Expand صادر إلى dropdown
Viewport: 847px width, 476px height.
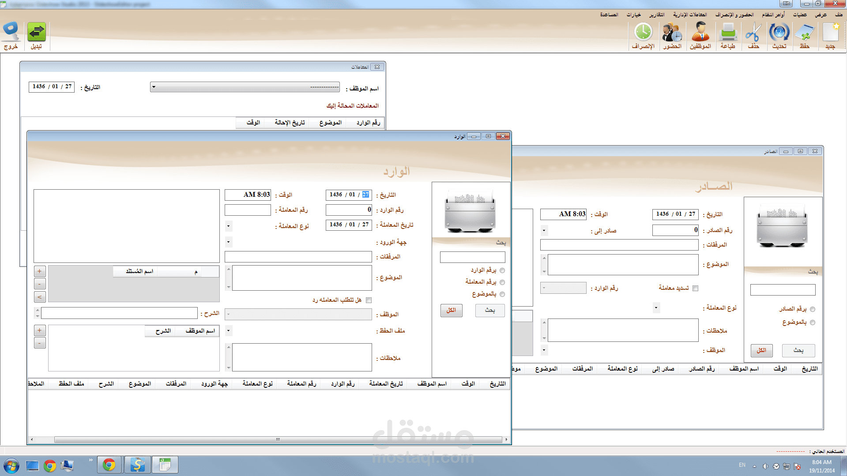(x=544, y=230)
